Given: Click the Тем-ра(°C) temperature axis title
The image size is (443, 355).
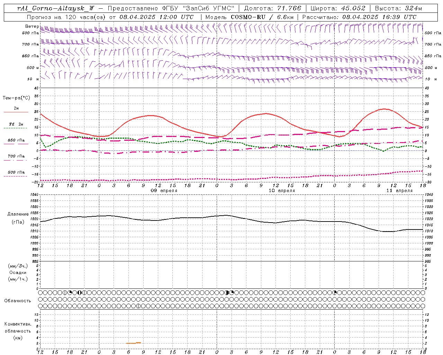Looking at the screenshot, I should (x=16, y=98).
